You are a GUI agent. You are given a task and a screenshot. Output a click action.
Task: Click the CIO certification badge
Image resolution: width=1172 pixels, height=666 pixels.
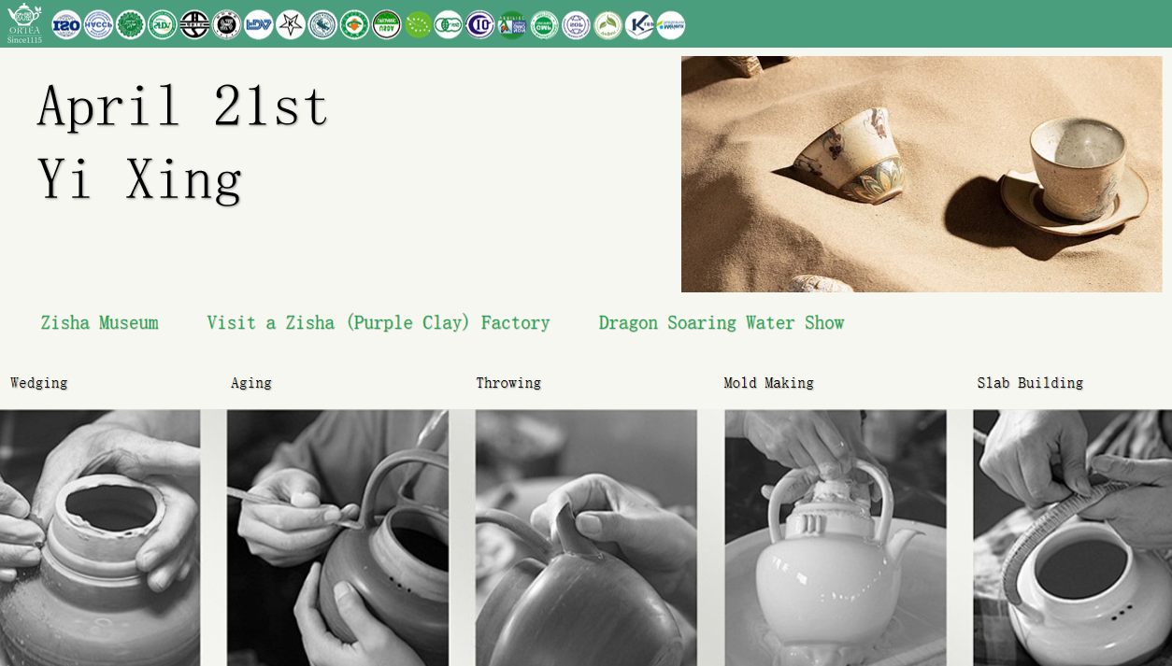[480, 24]
